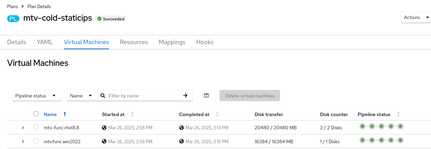This screenshot has width=431, height=149.
Task: Click the Name column sort arrow
Action: (64, 114)
